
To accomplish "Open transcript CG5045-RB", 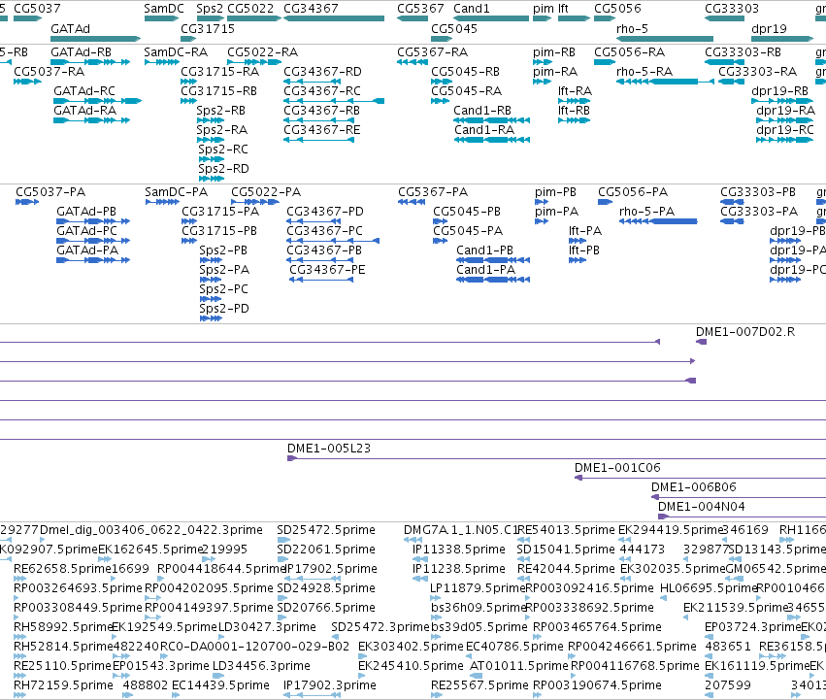I will 465,71.
